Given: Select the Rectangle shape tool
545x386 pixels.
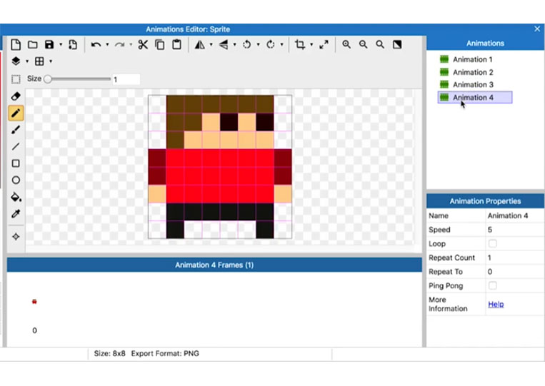Looking at the screenshot, I should click(x=16, y=163).
